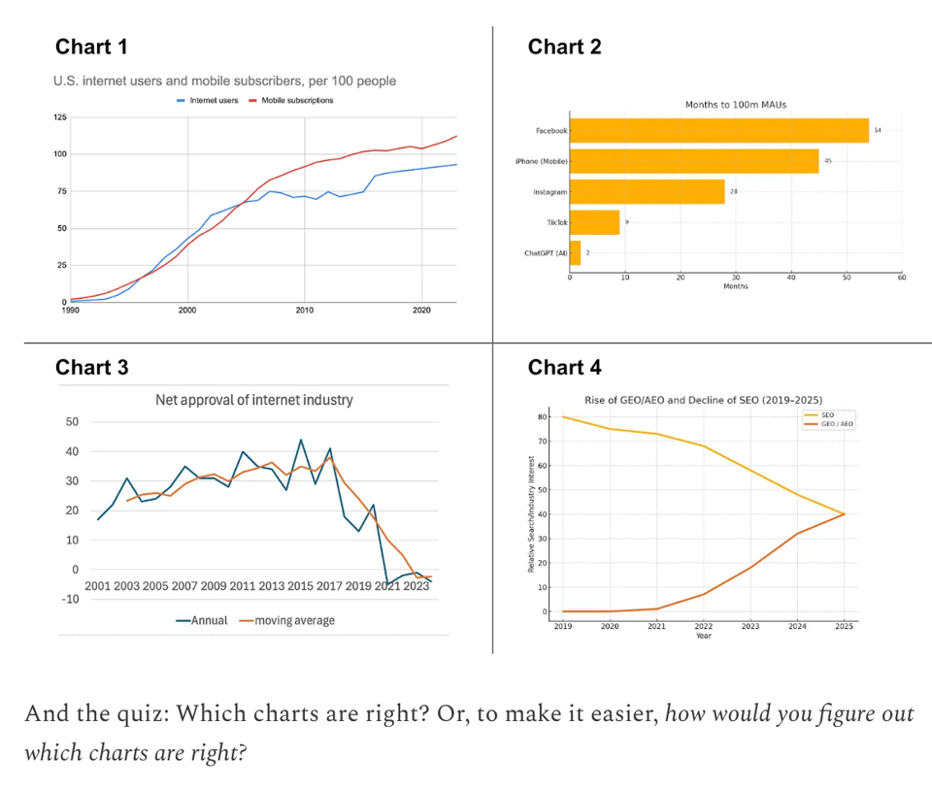Viewport: 932px width, 790px height.
Task: Click the SEO legend entry in Chart 4
Action: 826,415
